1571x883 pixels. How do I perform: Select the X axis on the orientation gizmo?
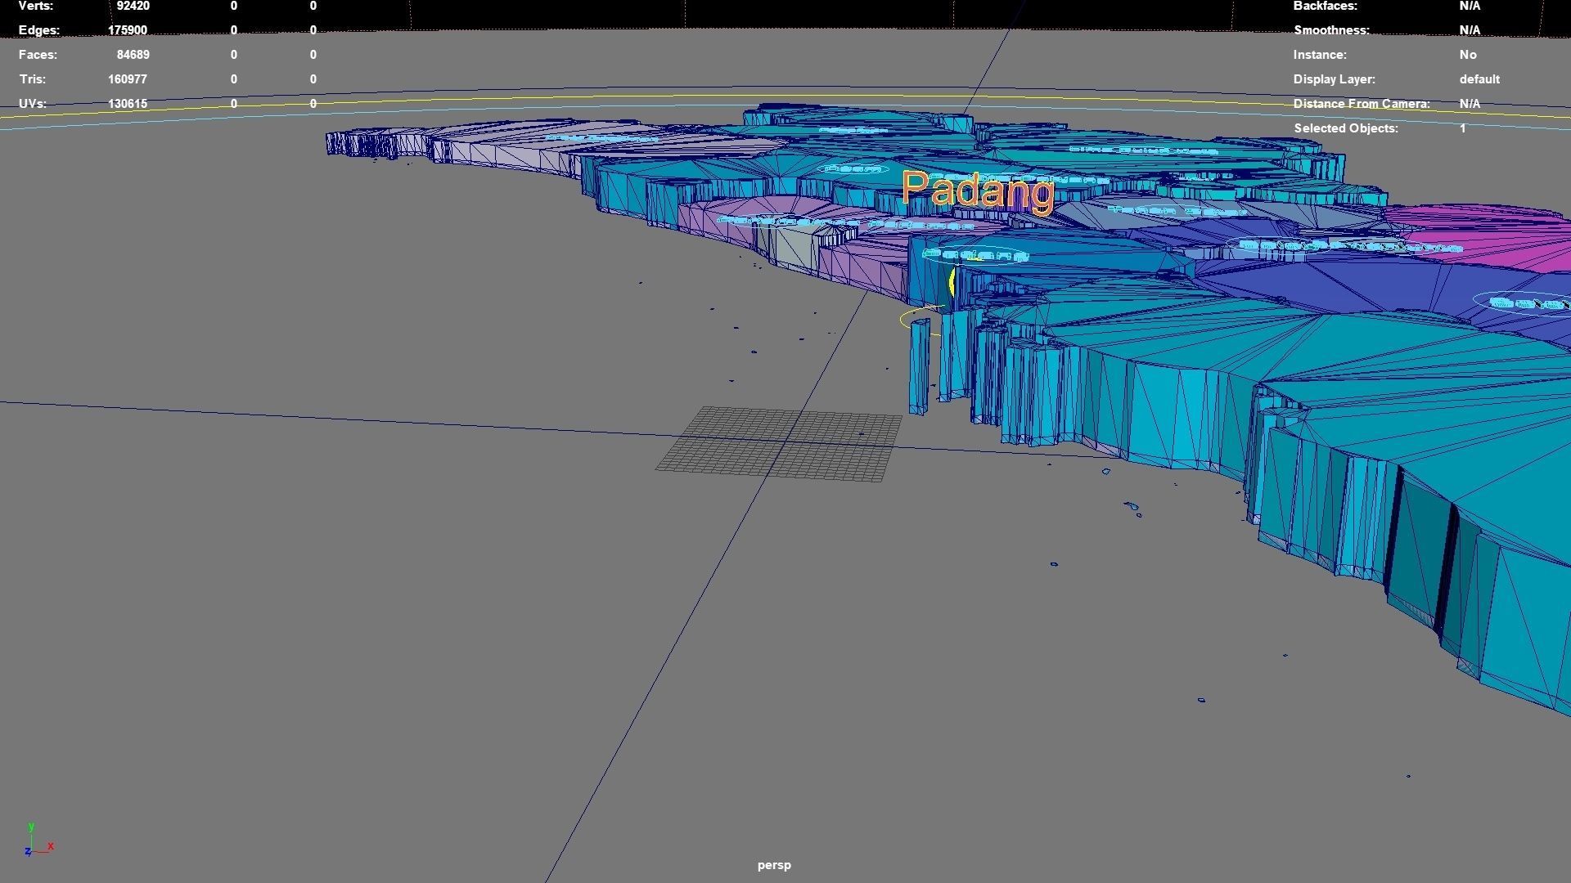pyautogui.click(x=49, y=848)
